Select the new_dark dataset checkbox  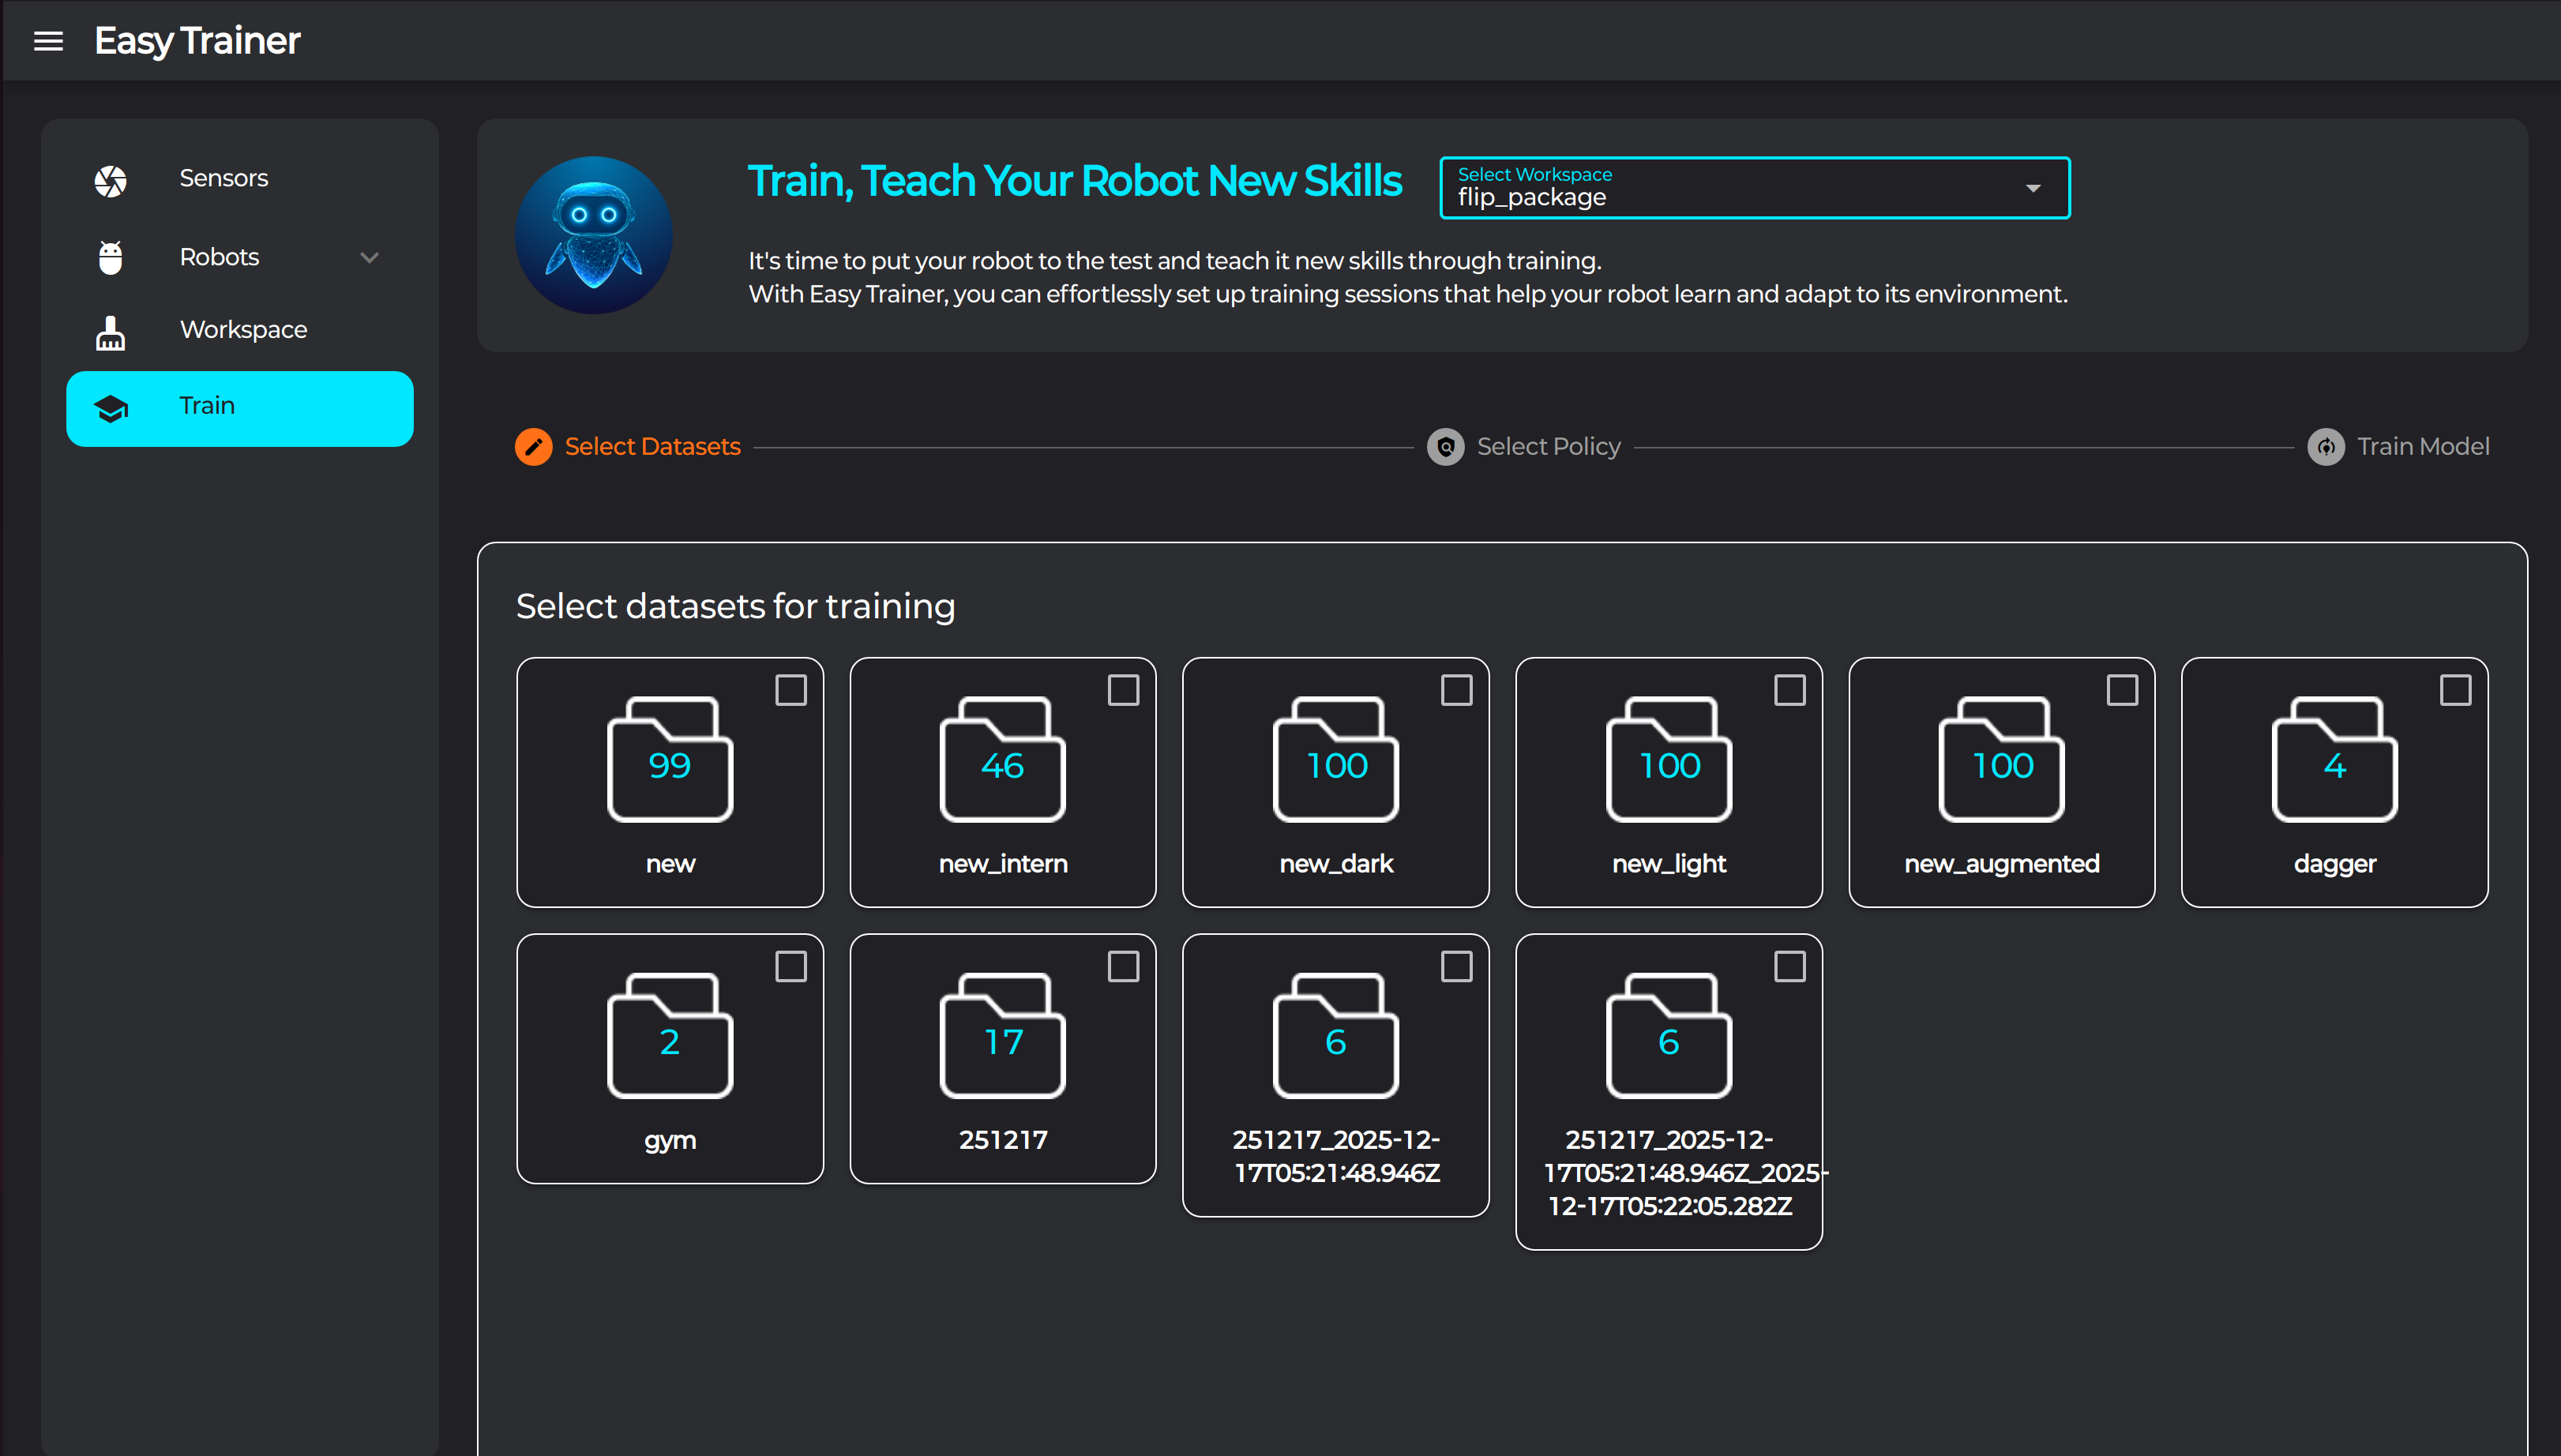pyautogui.click(x=1456, y=690)
